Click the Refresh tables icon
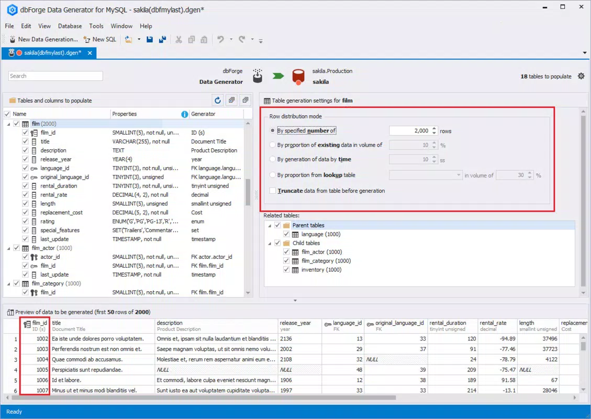Viewport: 591px width, 419px height. [x=217, y=101]
